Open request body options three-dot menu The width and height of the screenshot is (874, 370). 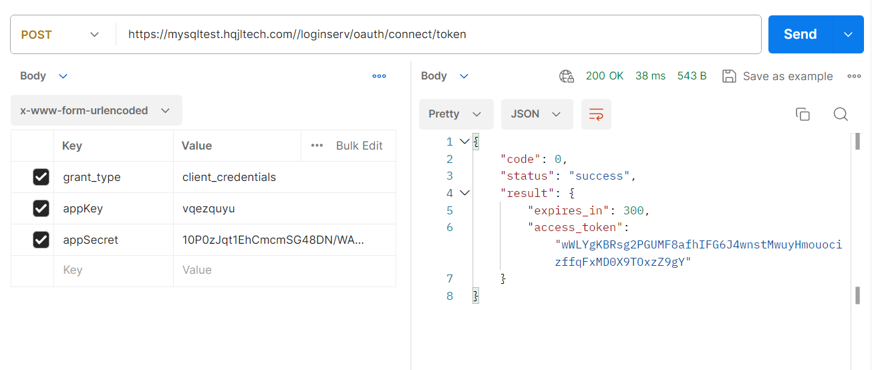click(x=379, y=76)
